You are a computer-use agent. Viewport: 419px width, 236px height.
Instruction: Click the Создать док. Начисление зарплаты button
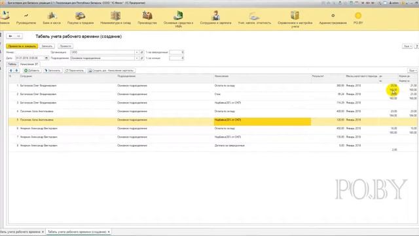111,70
